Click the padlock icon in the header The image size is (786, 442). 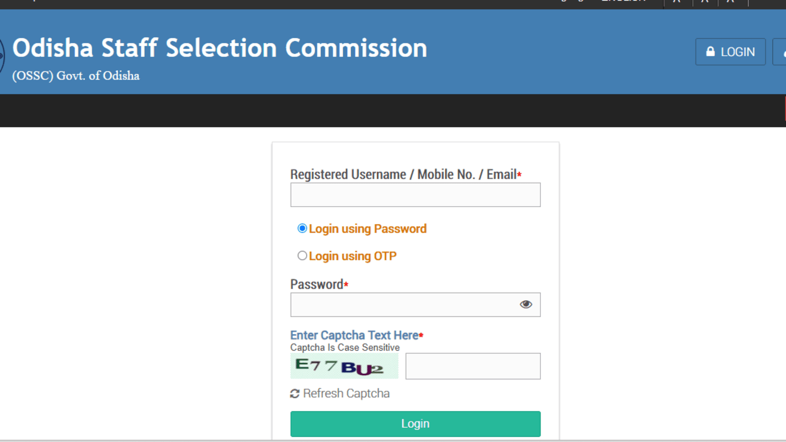(710, 52)
